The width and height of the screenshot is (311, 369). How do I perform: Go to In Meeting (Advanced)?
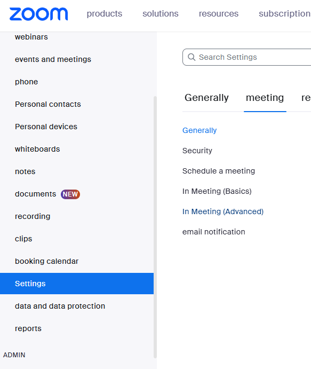tap(223, 211)
